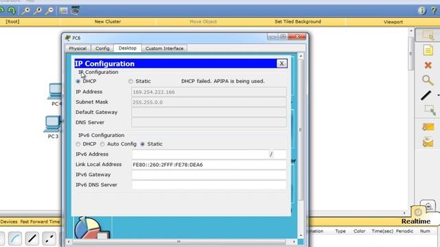Pick the curved light-blue console cable
The image size is (440, 247).
pyautogui.click(x=15, y=239)
